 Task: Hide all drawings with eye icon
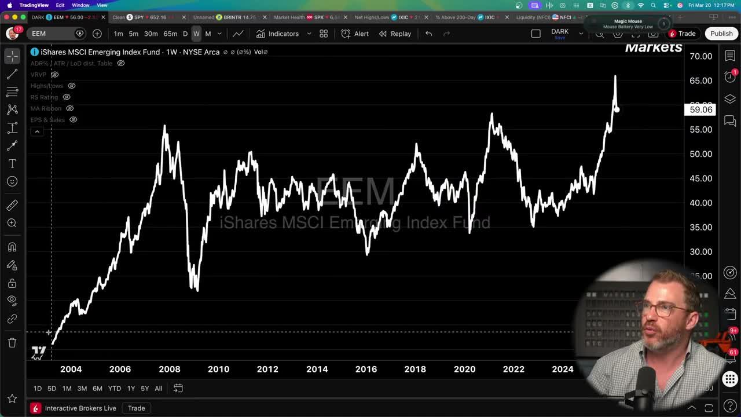pos(12,301)
